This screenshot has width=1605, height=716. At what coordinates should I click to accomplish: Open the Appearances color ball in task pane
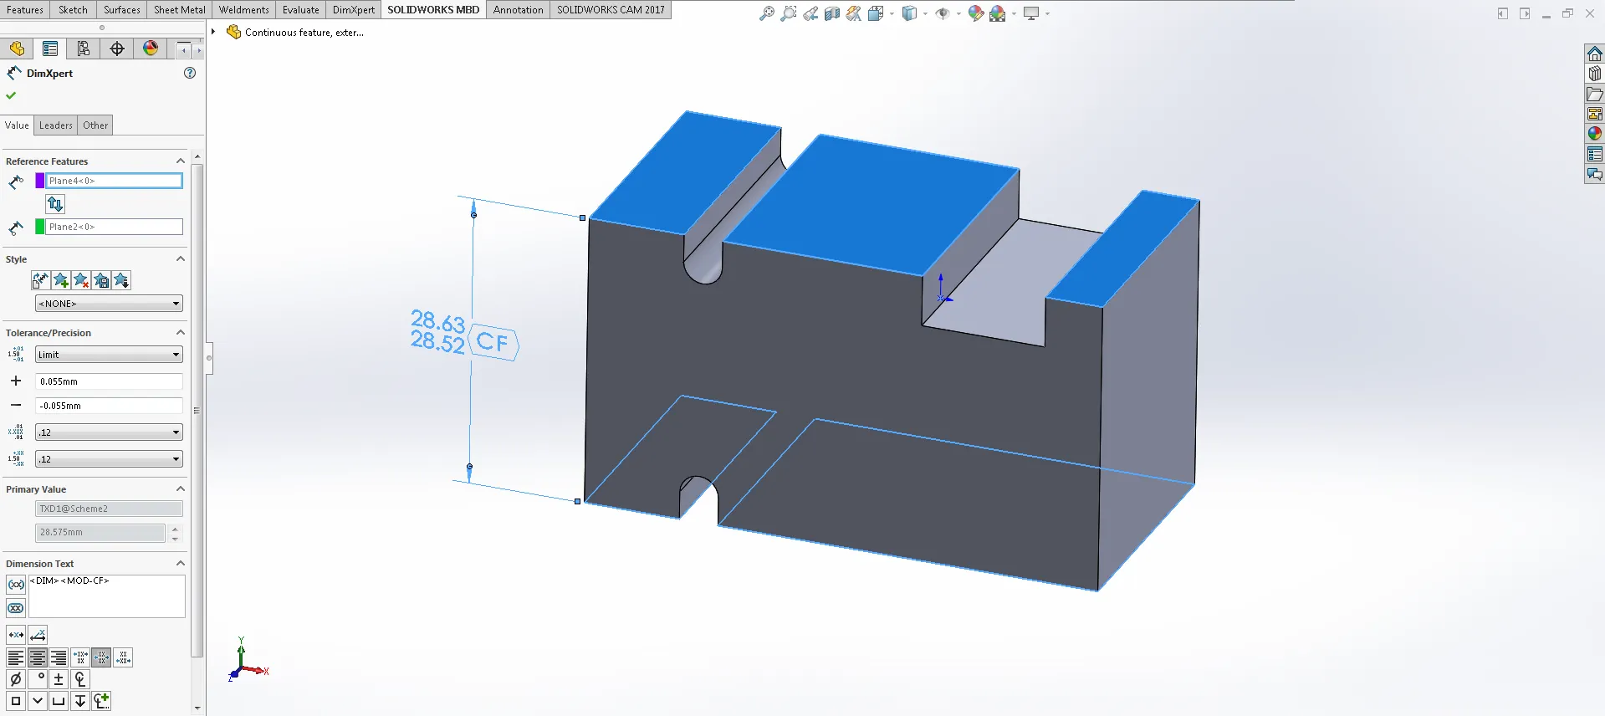[1594, 134]
